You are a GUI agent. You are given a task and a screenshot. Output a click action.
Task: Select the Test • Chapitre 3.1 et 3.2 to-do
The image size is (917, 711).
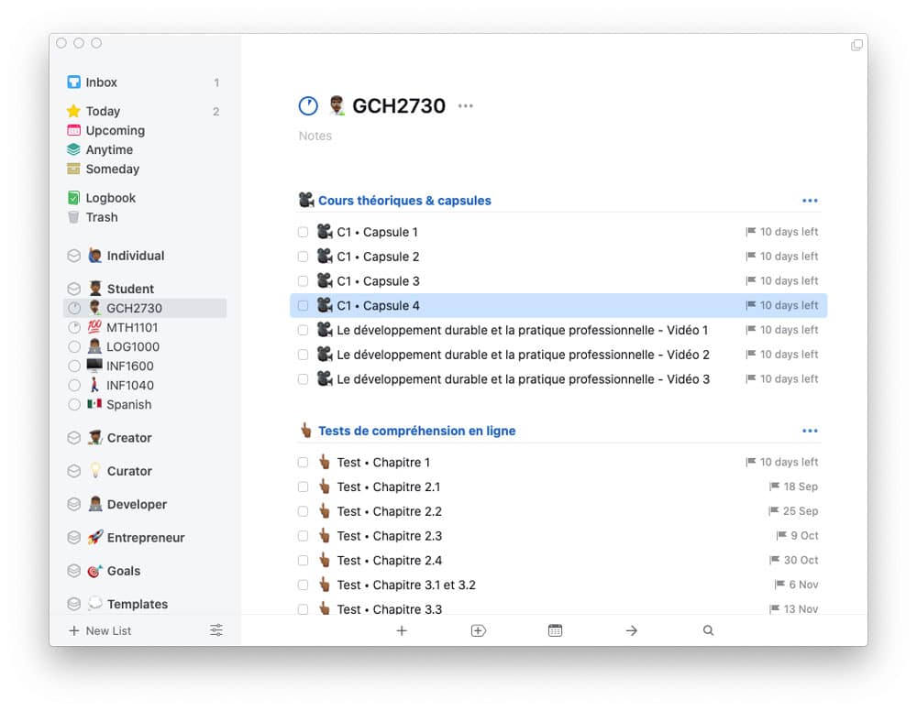point(558,585)
